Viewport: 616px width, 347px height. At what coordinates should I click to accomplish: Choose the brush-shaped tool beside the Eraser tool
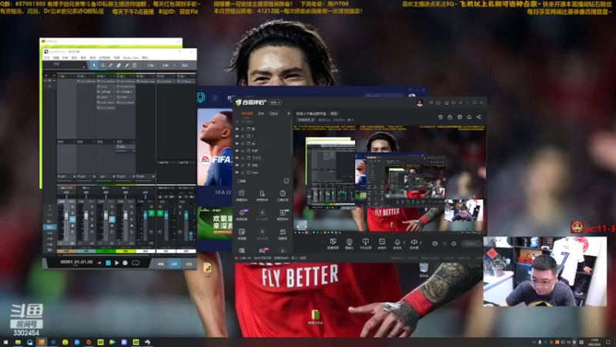click(127, 66)
